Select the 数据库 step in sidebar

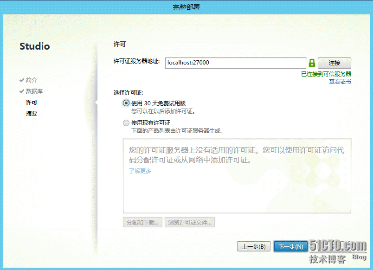(34, 91)
